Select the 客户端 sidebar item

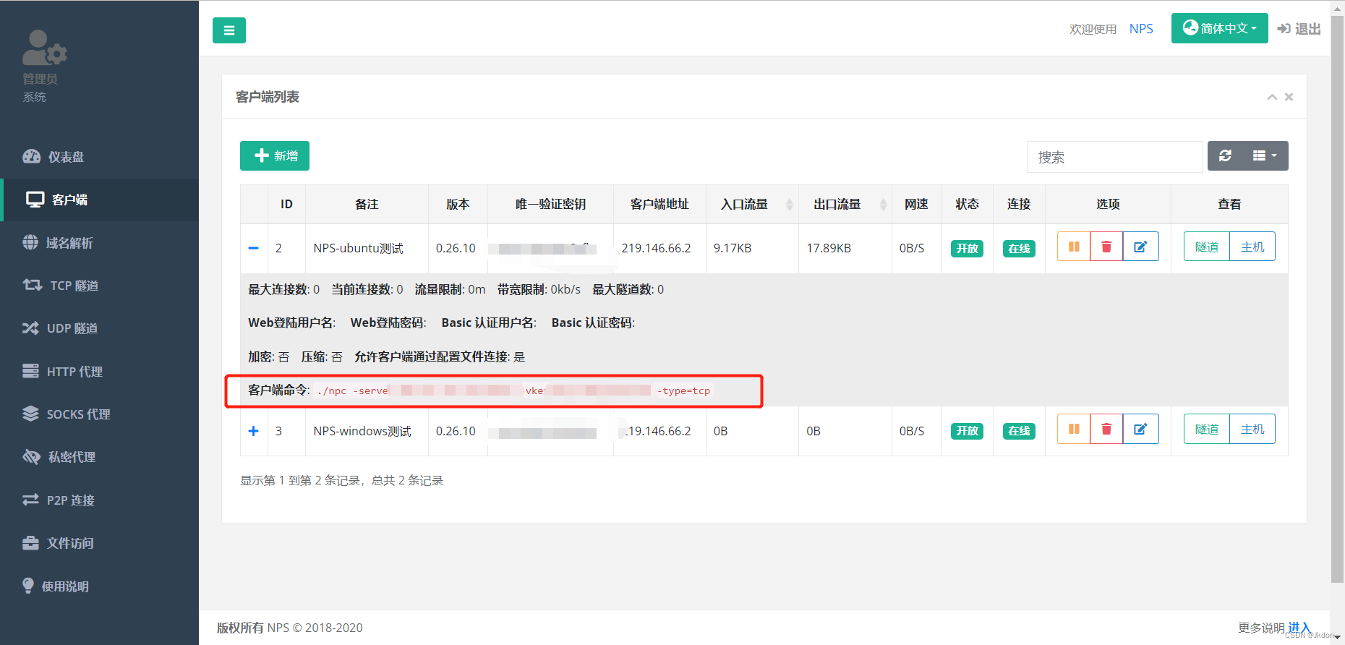99,200
